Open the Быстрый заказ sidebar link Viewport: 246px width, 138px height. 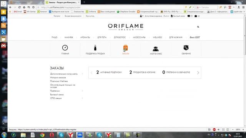(x=57, y=95)
